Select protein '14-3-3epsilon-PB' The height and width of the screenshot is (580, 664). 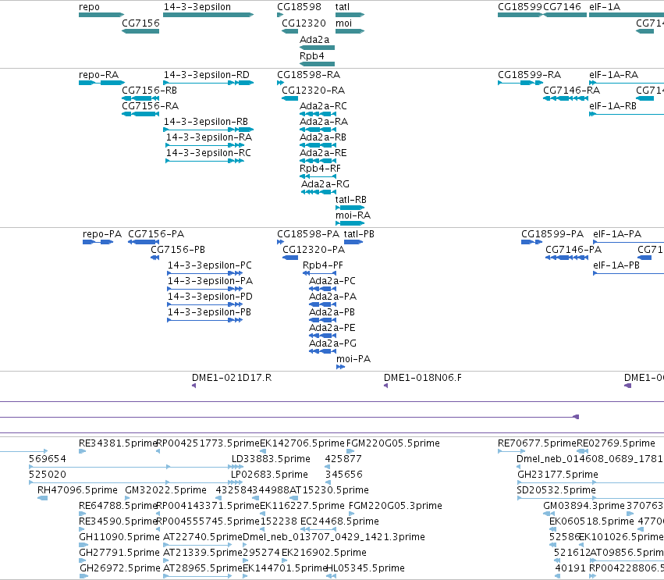click(209, 312)
